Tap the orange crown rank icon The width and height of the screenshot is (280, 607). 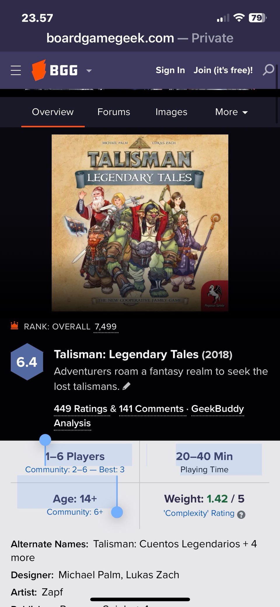[15, 325]
